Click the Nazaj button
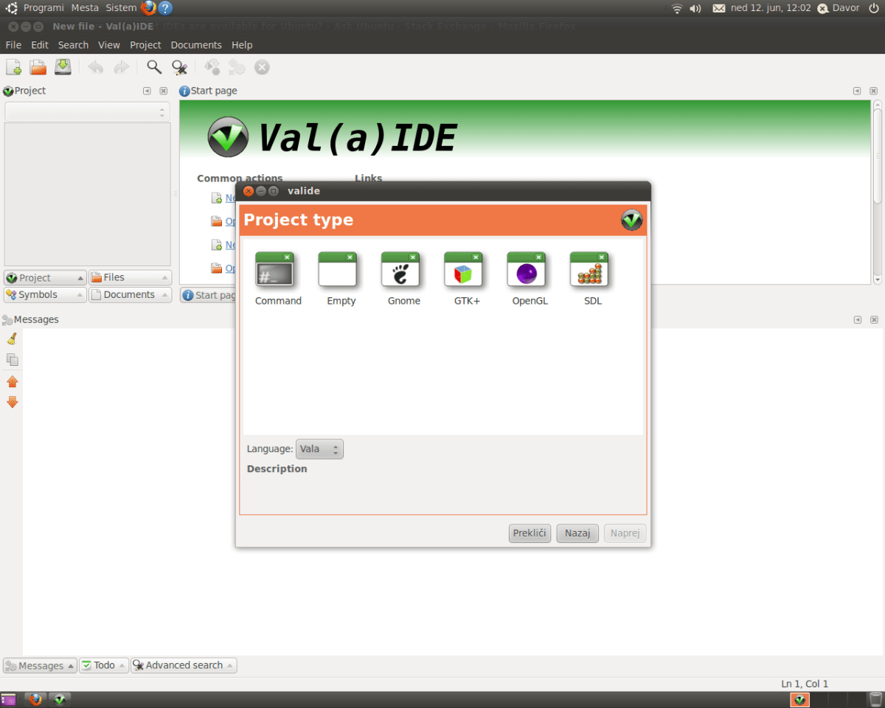The height and width of the screenshot is (708, 885). coord(577,533)
